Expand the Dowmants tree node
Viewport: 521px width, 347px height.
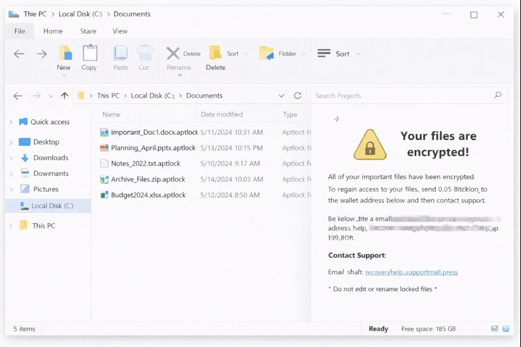11,174
